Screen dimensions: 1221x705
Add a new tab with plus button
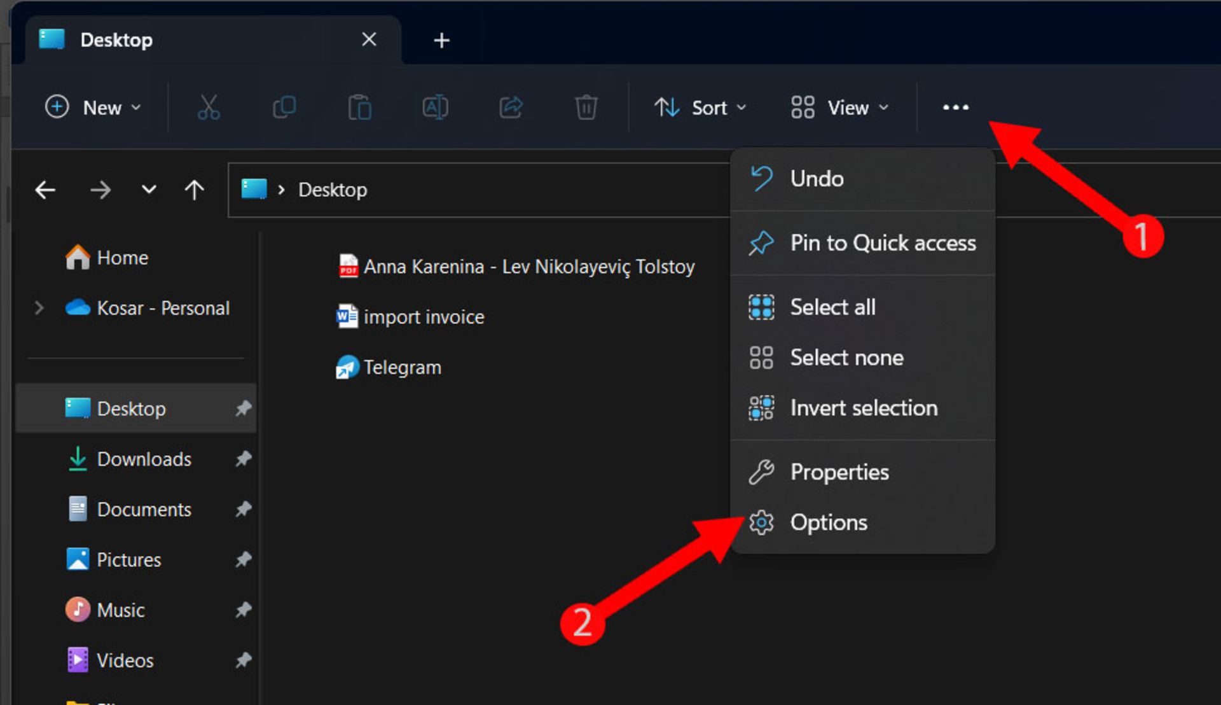click(441, 40)
